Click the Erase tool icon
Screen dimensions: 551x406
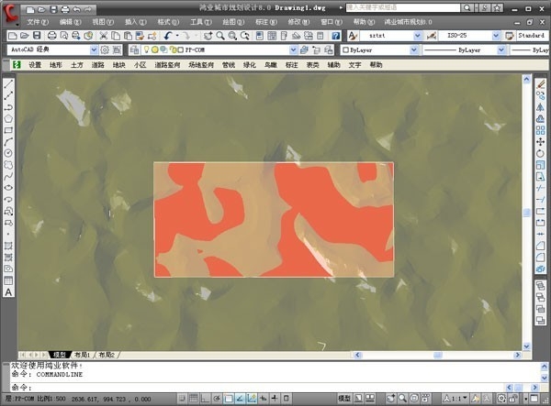[540, 82]
